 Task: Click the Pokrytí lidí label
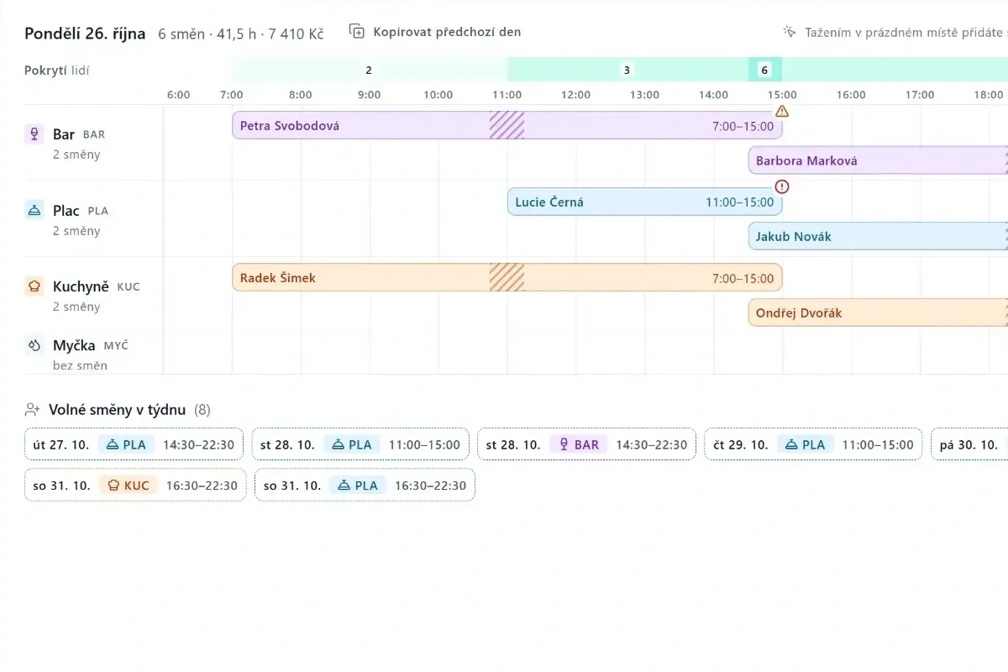coord(57,71)
